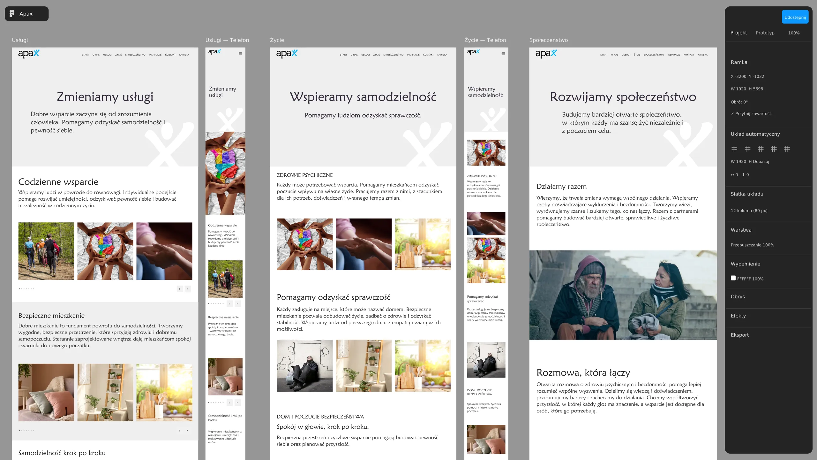Viewport: 817px width, 460px height.
Task: Select the Usługi — Telefon frame label
Action: click(x=227, y=40)
